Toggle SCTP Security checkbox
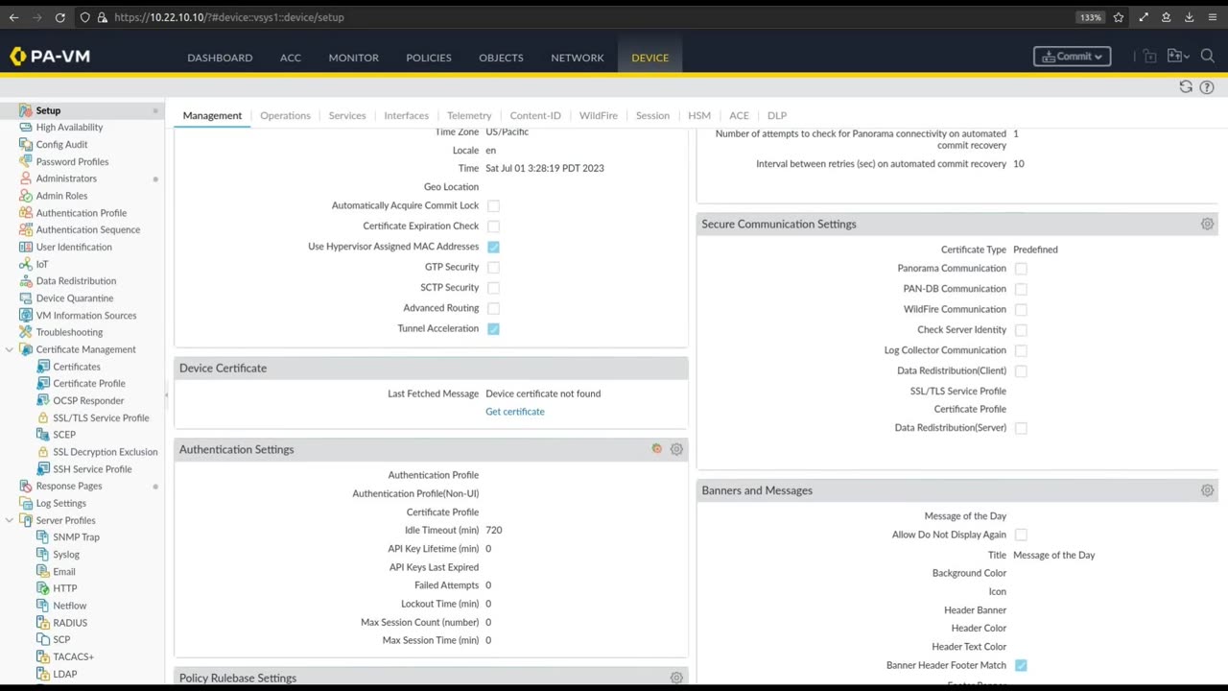The image size is (1228, 691). 493,288
